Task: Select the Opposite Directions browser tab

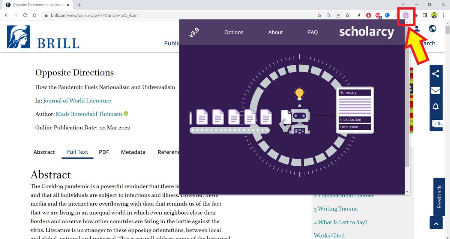Action: click(x=37, y=5)
